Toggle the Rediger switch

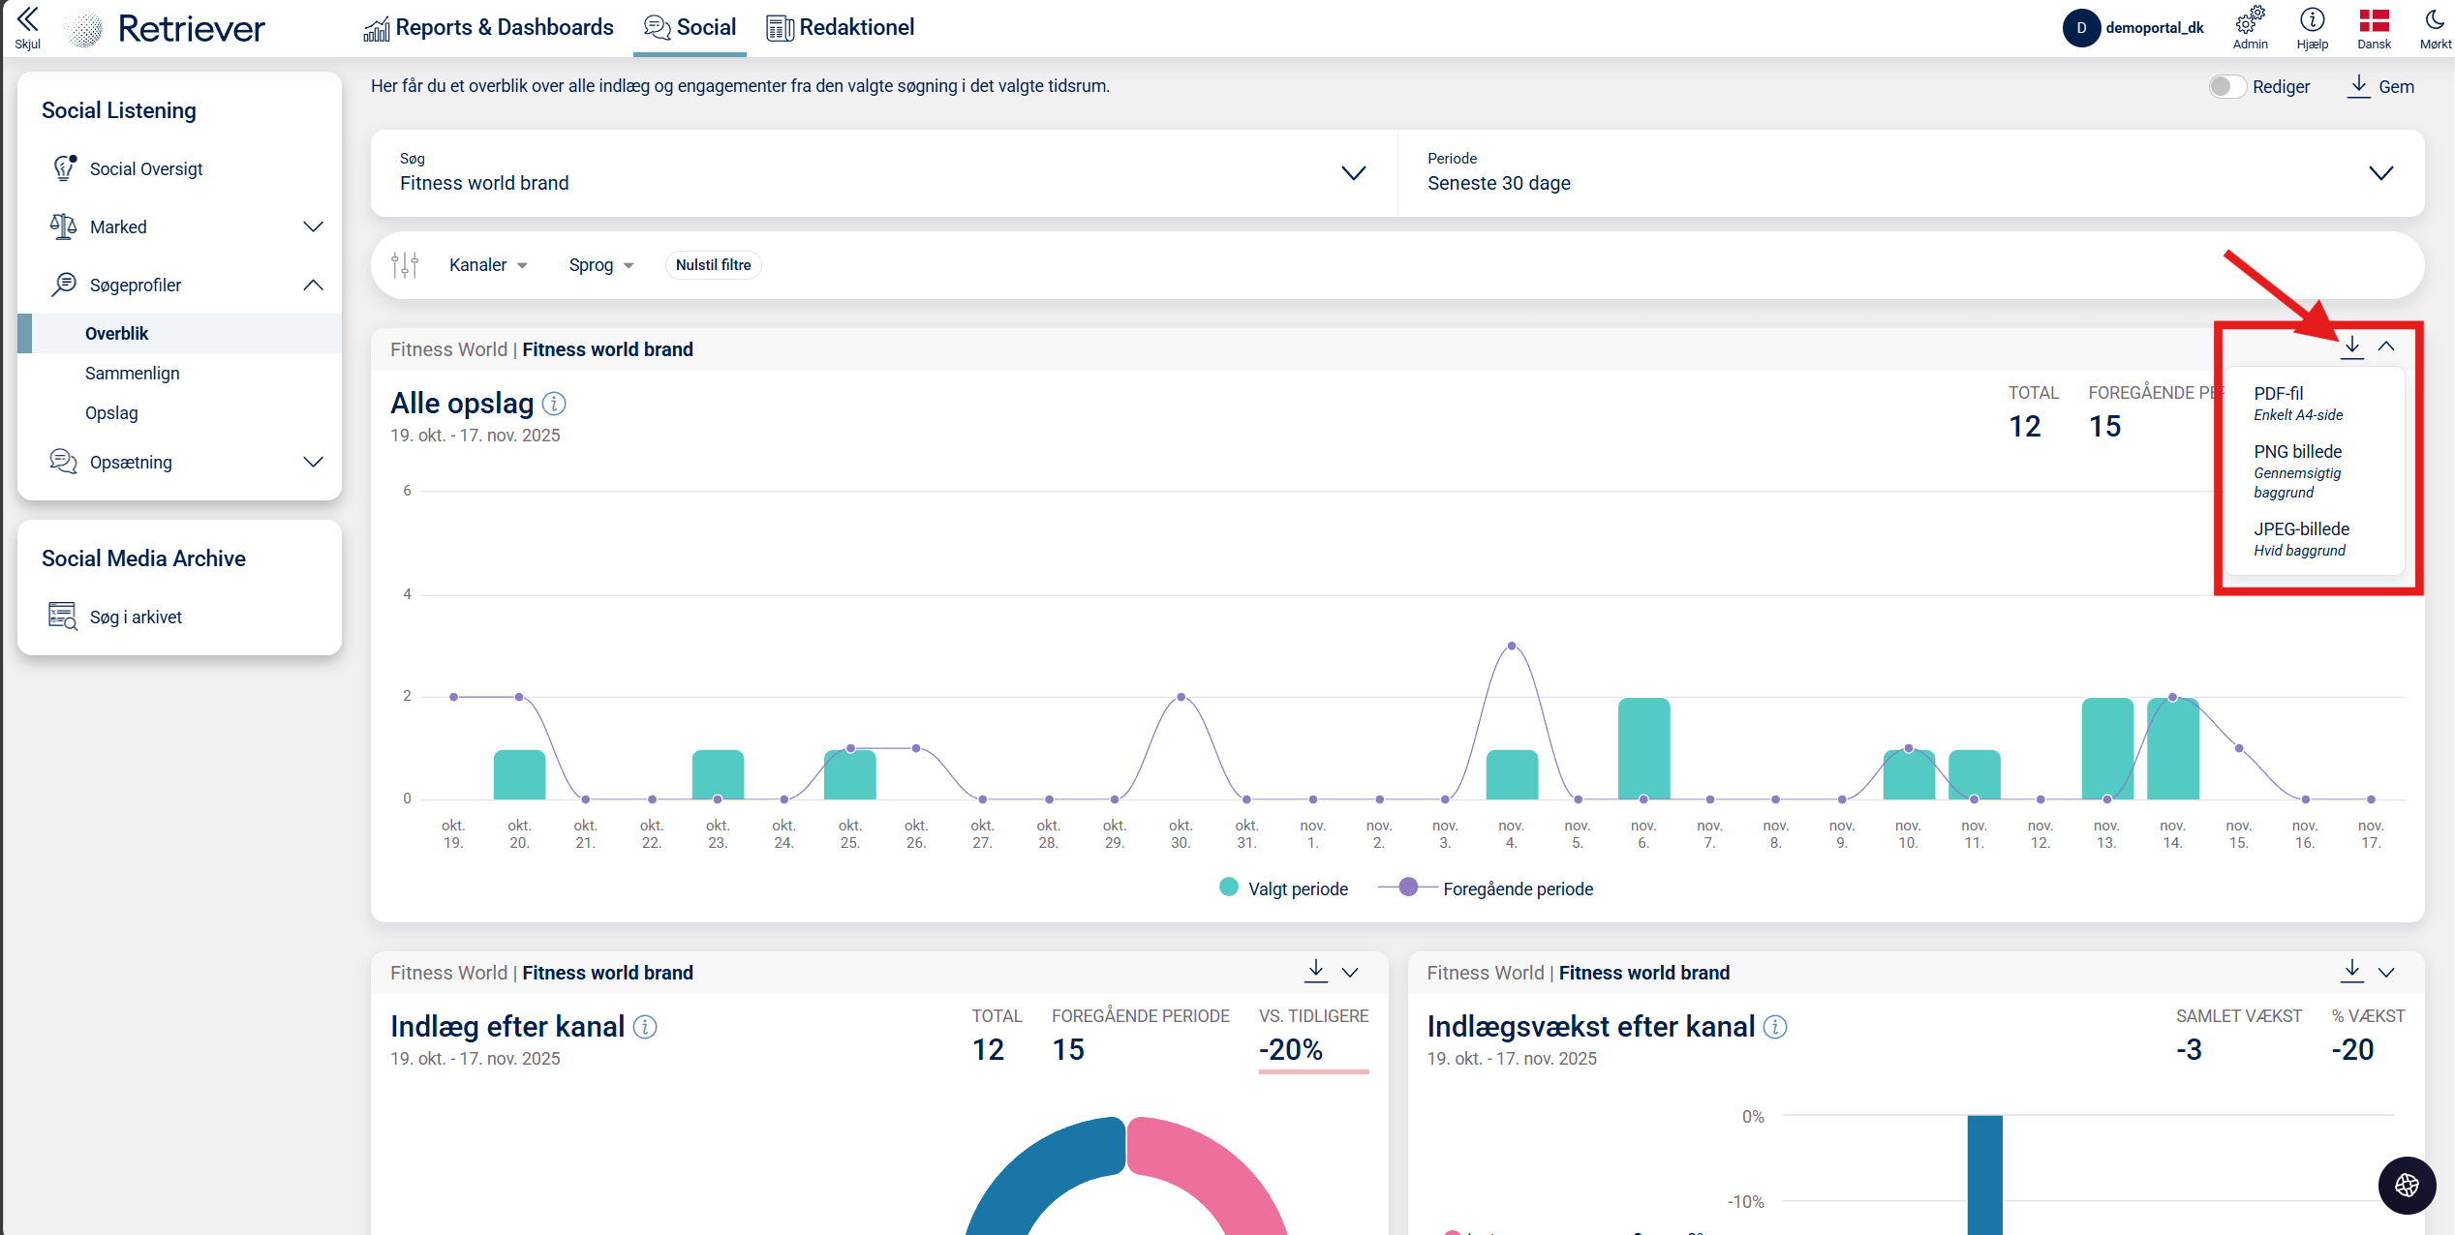tap(2226, 86)
